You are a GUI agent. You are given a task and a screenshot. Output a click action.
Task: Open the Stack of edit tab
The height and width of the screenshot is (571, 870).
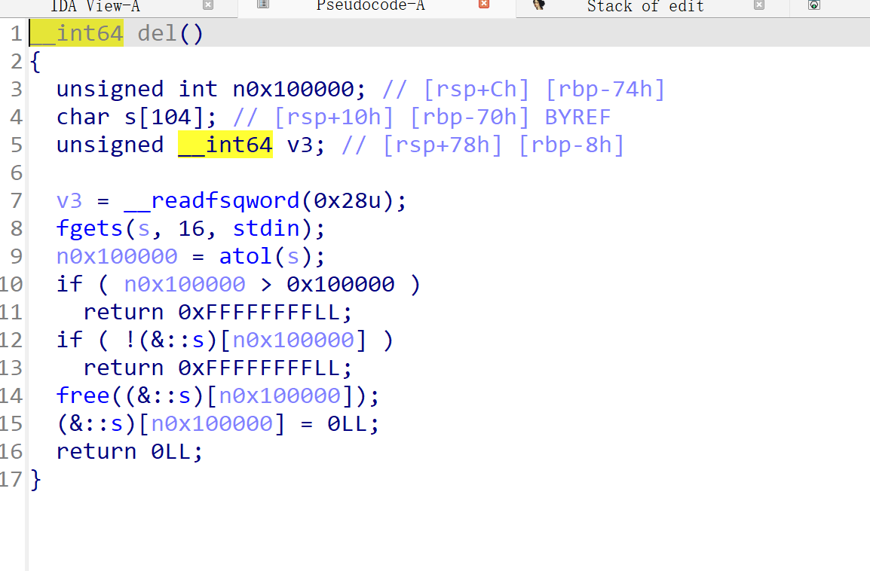pyautogui.click(x=645, y=6)
